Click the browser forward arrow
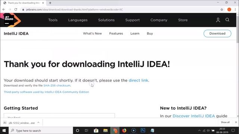239x134 pixels. 10,9
